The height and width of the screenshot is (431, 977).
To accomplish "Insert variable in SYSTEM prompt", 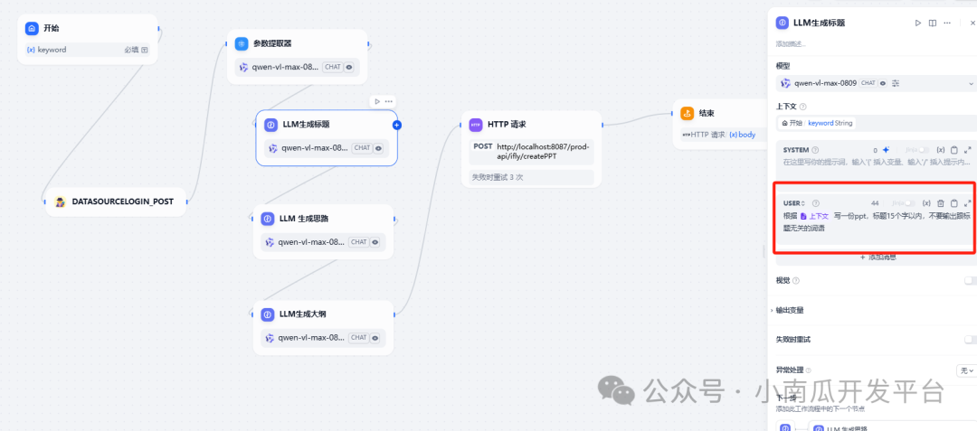I will tap(941, 150).
